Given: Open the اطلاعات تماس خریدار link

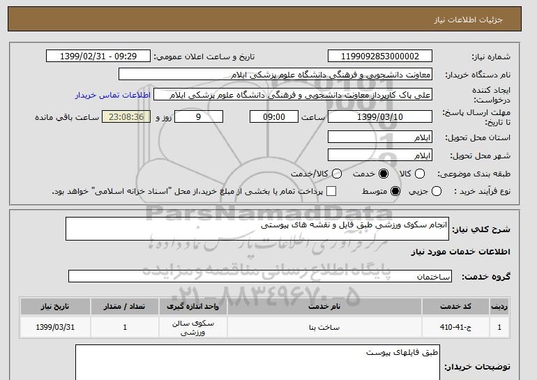Looking at the screenshot, I should tap(113, 95).
